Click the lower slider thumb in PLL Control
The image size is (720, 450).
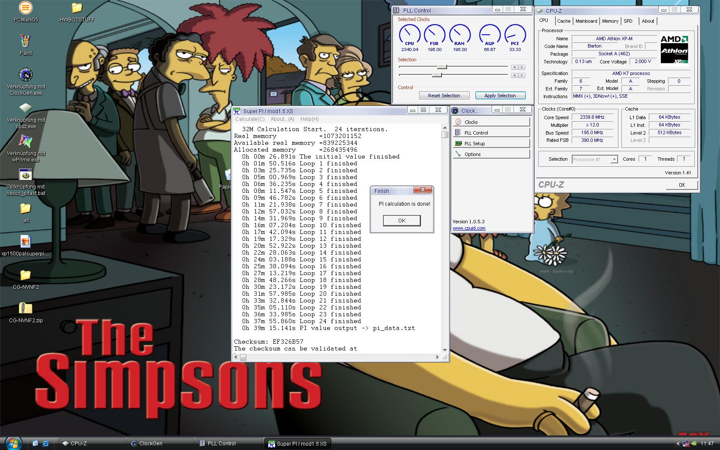click(x=437, y=75)
